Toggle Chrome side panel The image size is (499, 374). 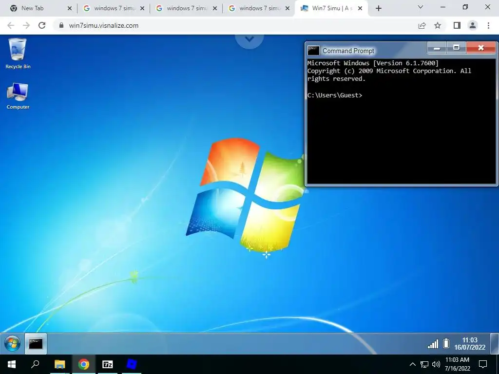click(457, 25)
